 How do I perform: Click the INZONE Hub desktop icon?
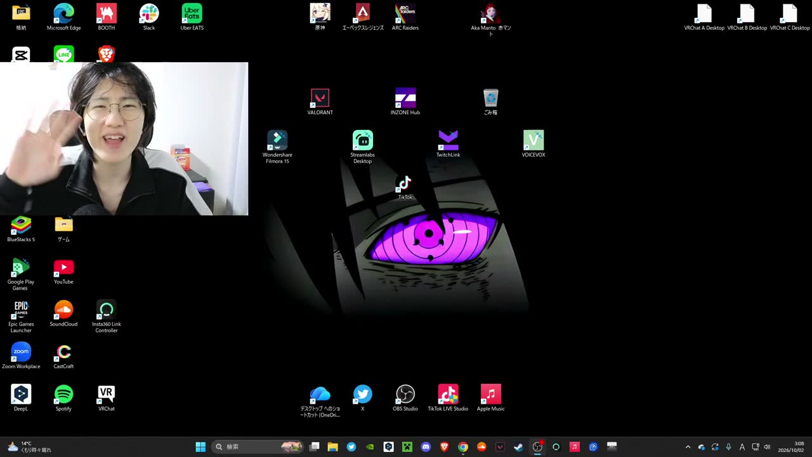(x=405, y=102)
